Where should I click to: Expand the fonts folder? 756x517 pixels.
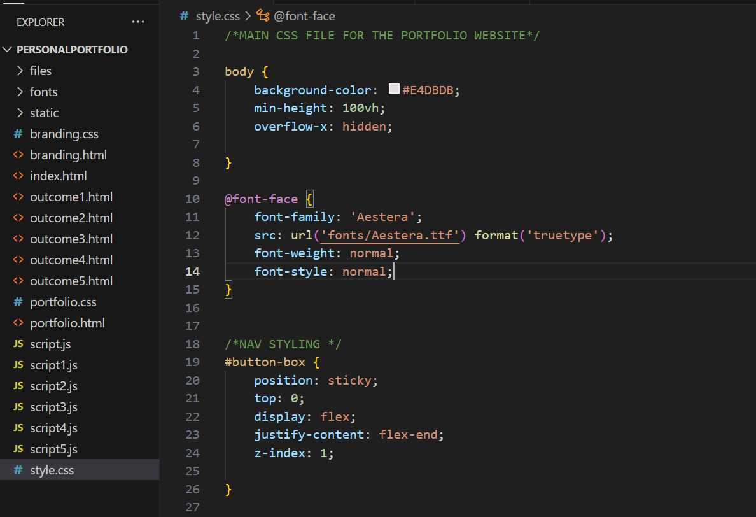(x=19, y=92)
